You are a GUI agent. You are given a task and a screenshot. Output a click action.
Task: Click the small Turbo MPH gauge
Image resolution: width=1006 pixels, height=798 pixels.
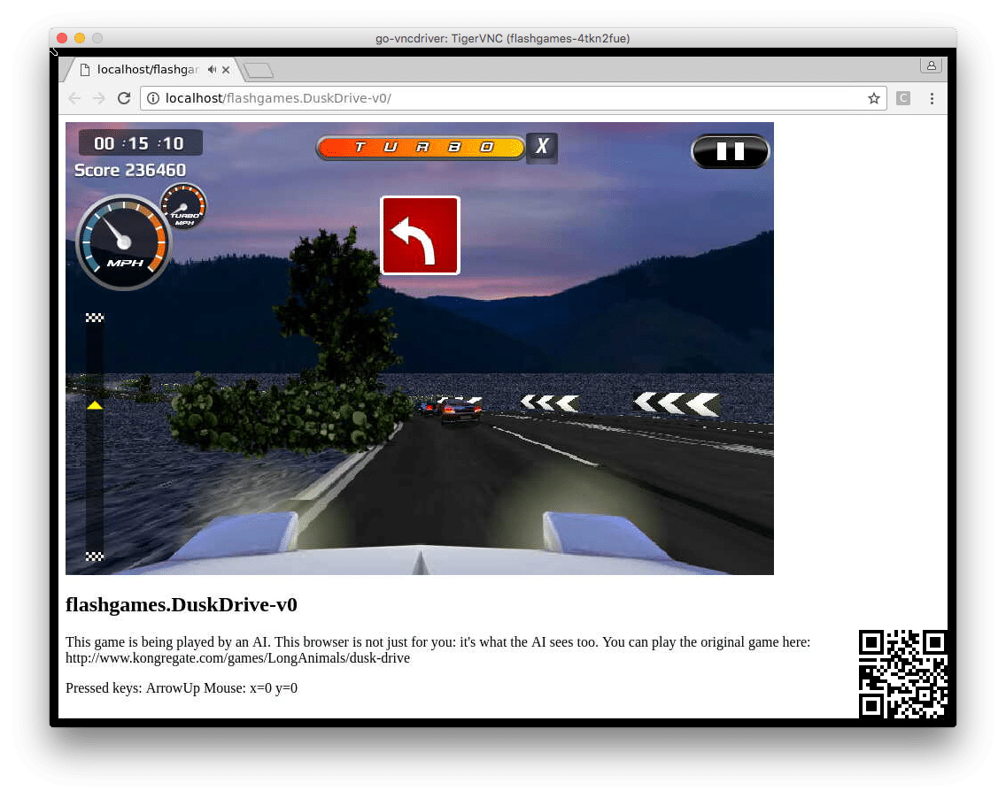(x=183, y=205)
